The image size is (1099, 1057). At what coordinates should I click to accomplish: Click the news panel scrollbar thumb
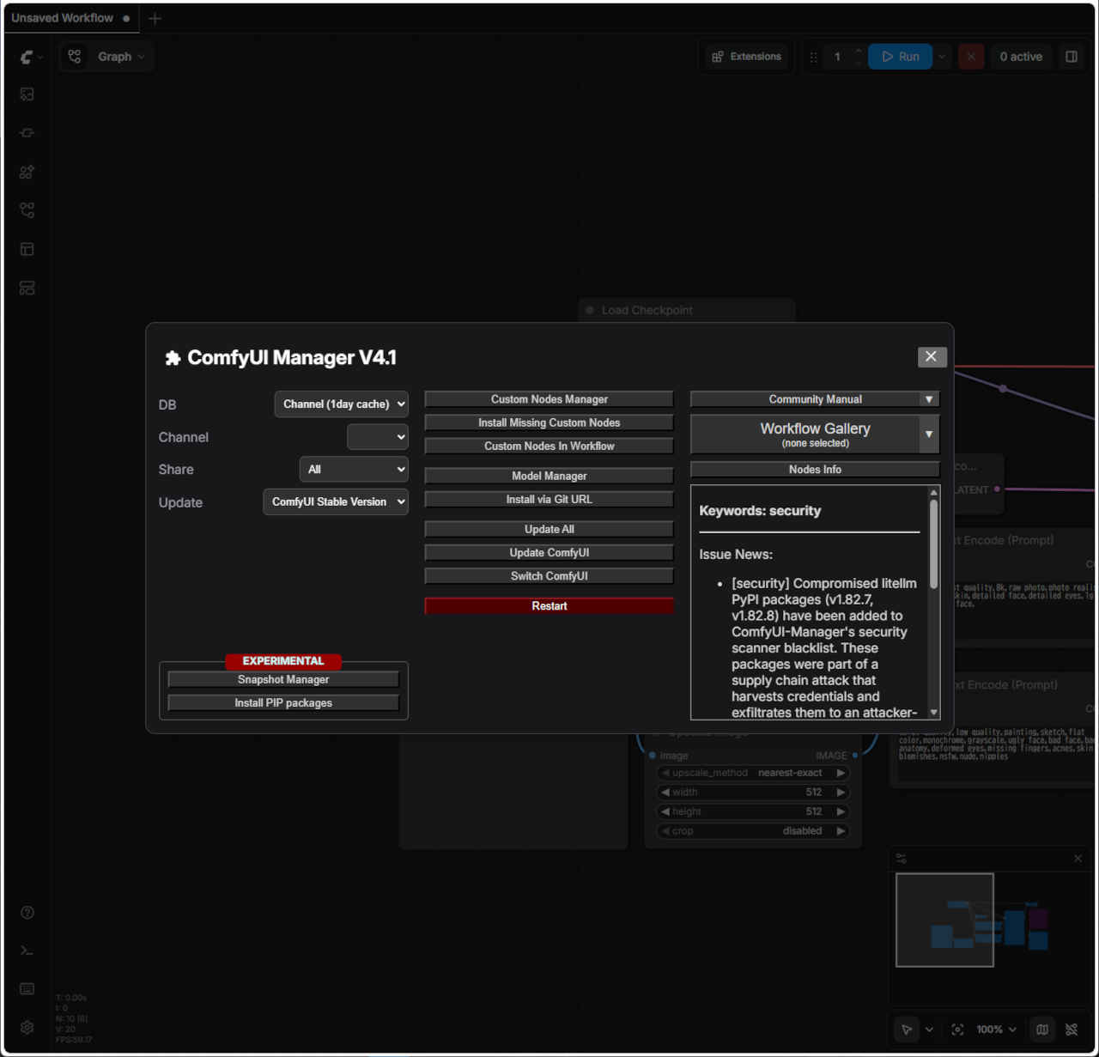click(x=933, y=544)
